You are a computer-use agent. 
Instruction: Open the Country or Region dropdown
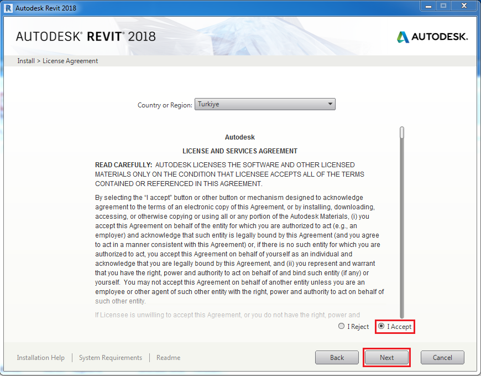(x=265, y=104)
